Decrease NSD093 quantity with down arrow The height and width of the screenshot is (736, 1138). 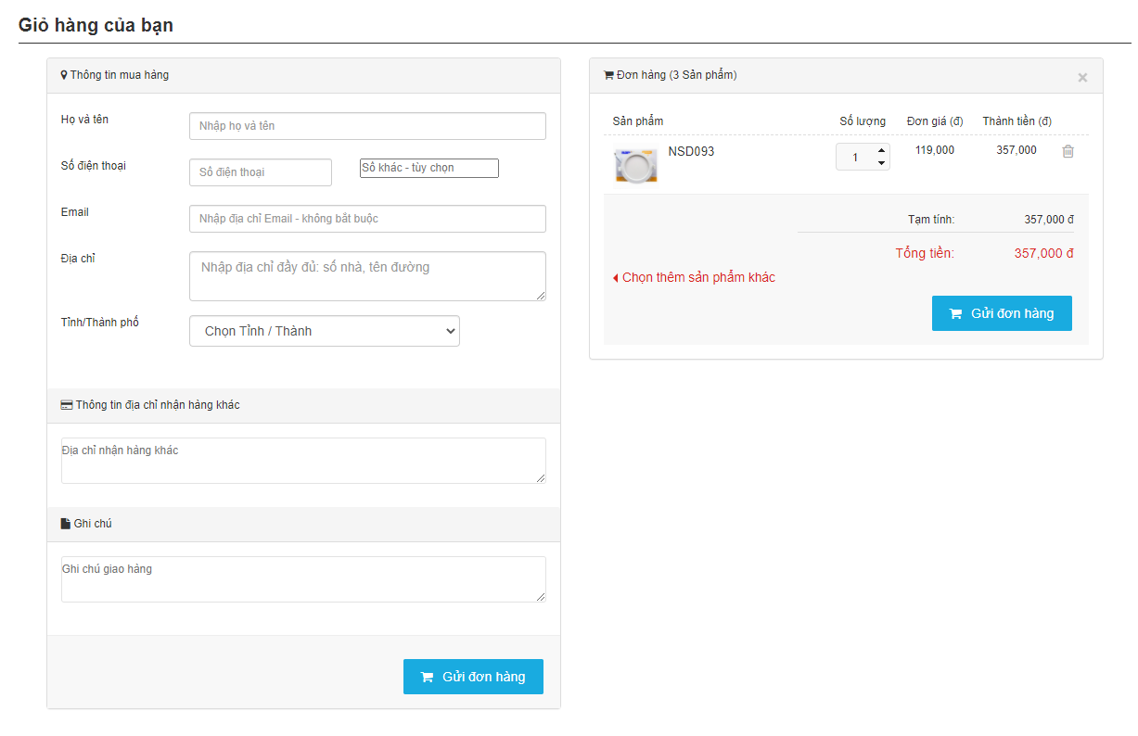pos(881,164)
